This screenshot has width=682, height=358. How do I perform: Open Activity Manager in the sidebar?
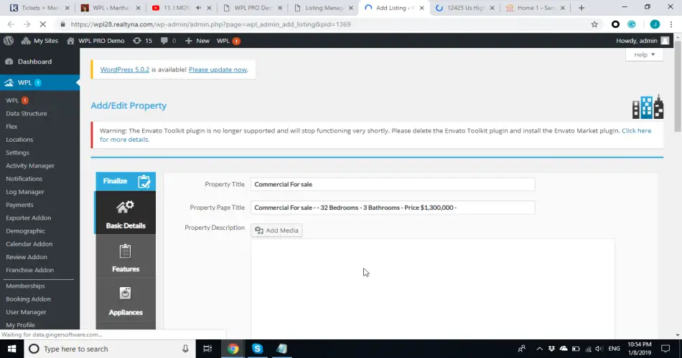30,166
